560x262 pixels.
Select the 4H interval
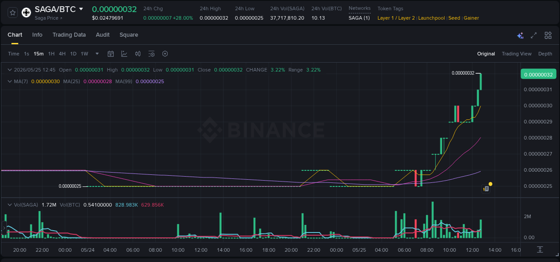tap(62, 54)
